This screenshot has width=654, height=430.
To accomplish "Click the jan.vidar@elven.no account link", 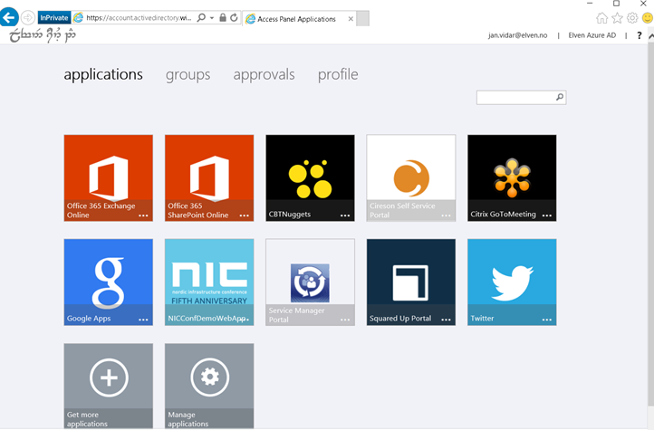I will click(517, 35).
